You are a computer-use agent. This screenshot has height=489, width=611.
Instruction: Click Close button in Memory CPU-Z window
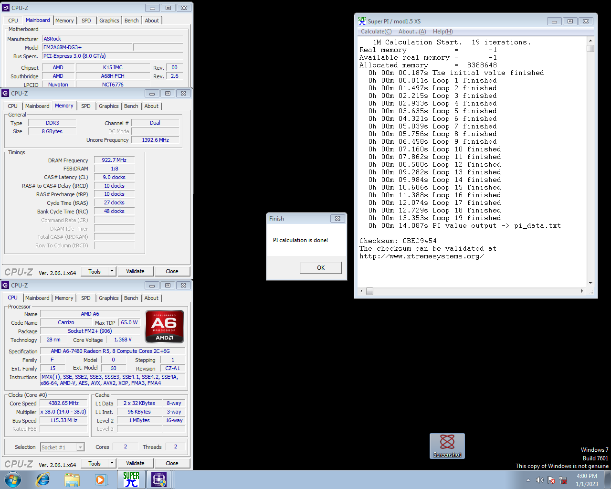coord(172,271)
